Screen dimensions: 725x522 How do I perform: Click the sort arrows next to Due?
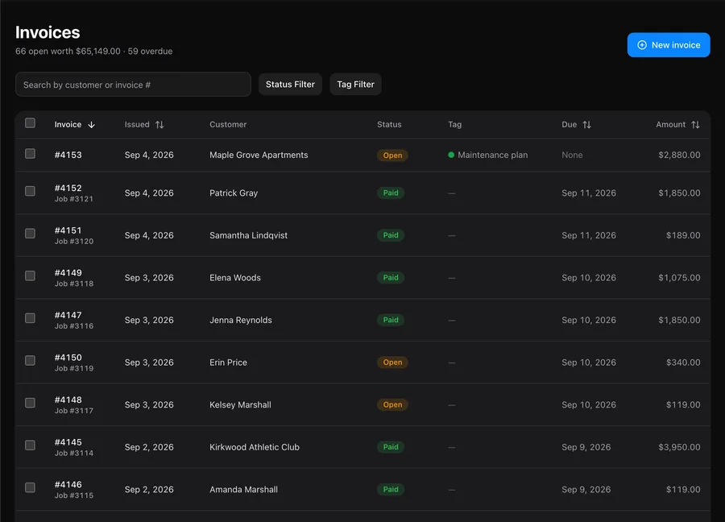coord(586,125)
